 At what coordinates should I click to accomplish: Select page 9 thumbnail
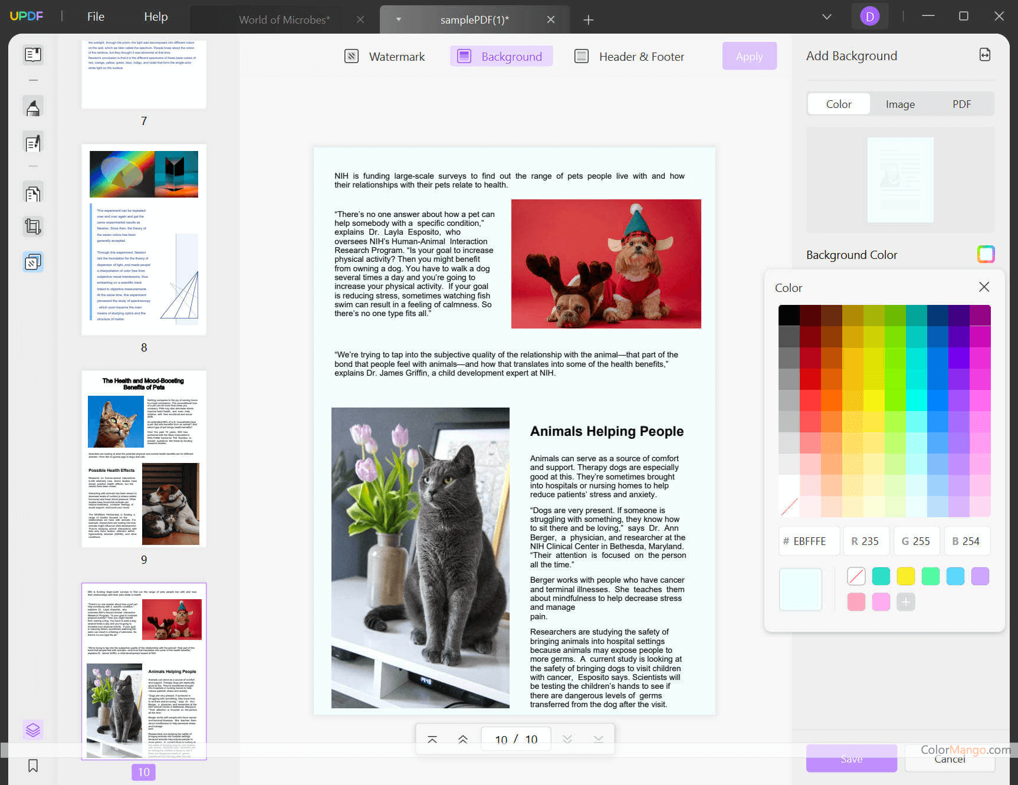tap(144, 459)
